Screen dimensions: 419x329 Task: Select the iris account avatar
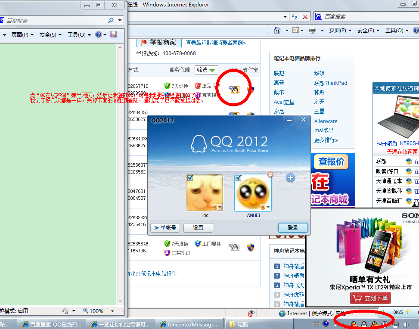click(205, 192)
